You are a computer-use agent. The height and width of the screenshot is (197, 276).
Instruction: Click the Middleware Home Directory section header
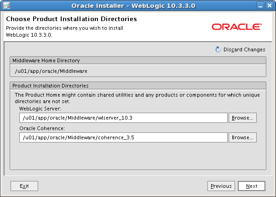(46, 60)
